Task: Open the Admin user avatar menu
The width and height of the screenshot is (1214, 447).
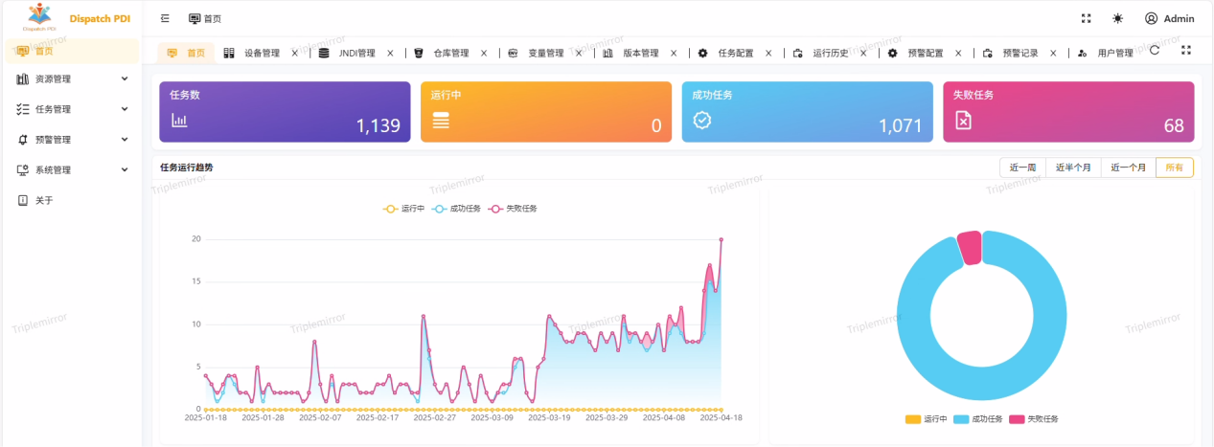Action: tap(1169, 18)
